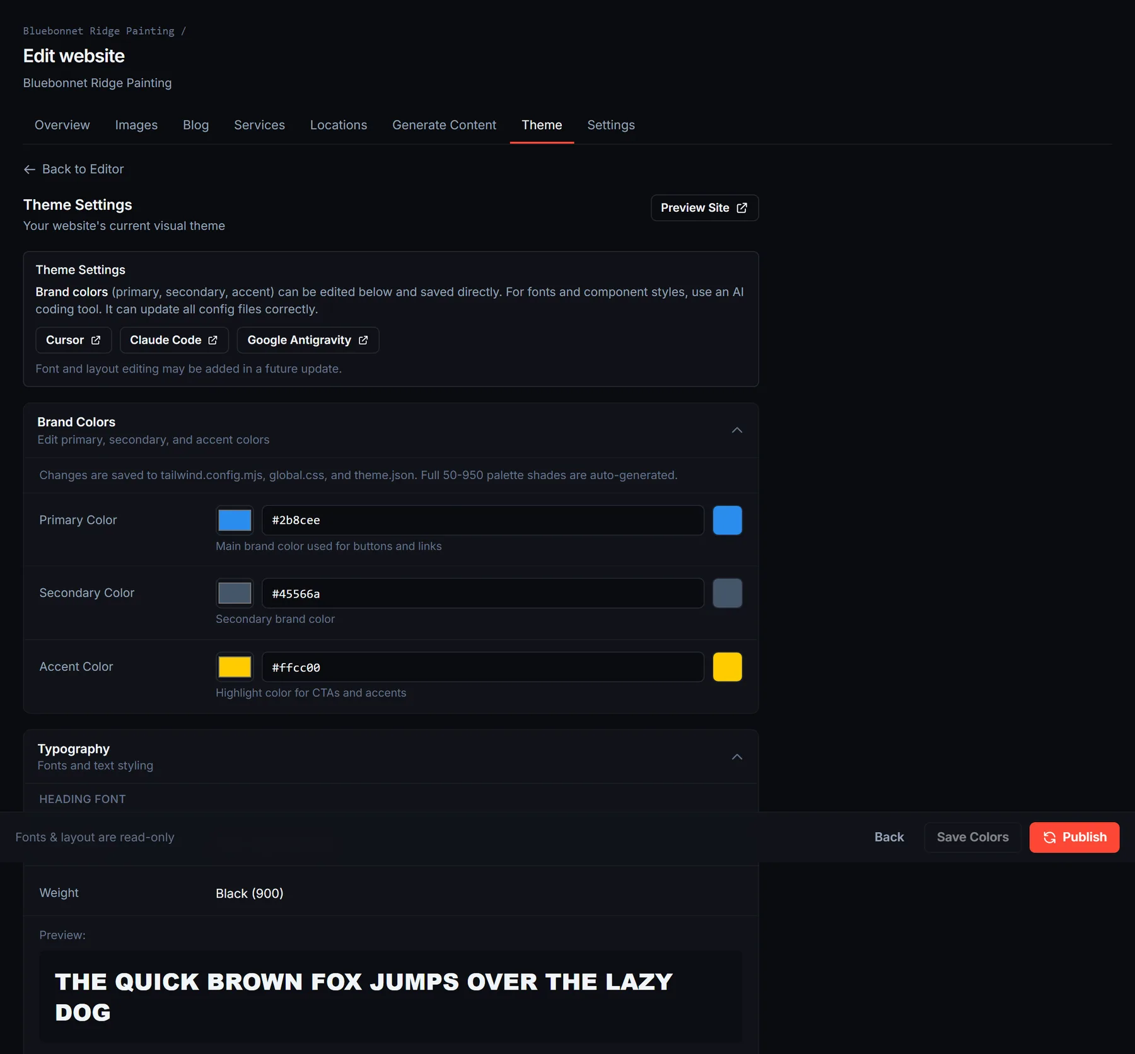Click the 'Black (900)' weight value

[250, 894]
